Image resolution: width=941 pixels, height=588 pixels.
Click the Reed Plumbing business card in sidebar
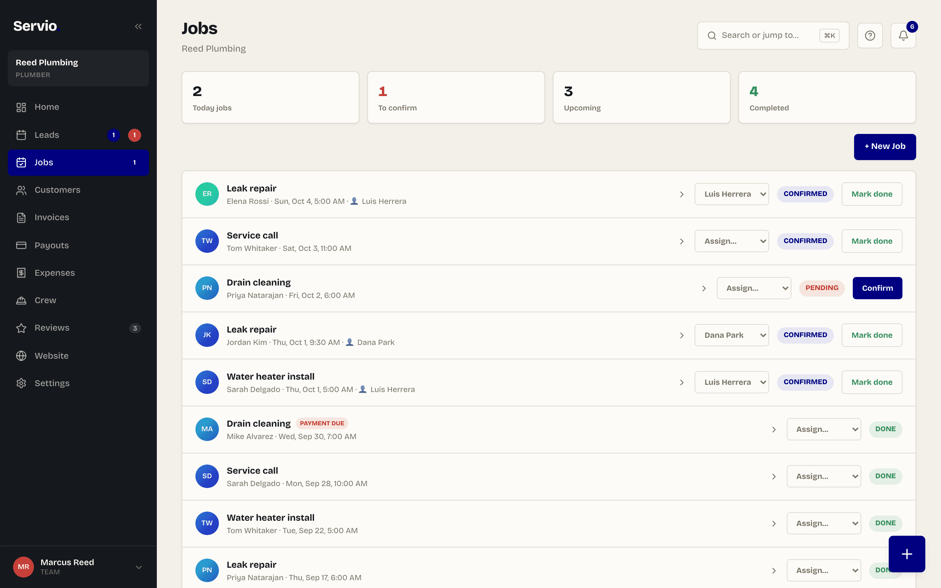78,68
